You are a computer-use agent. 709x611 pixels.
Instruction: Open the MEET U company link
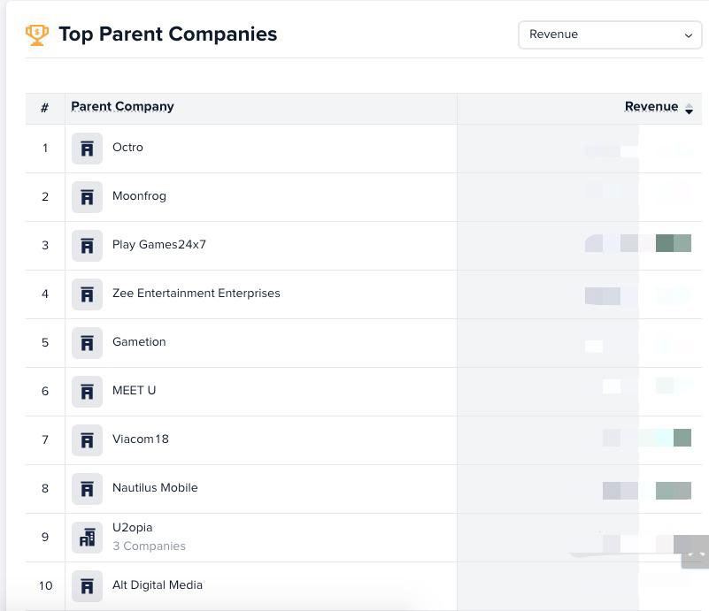point(134,391)
